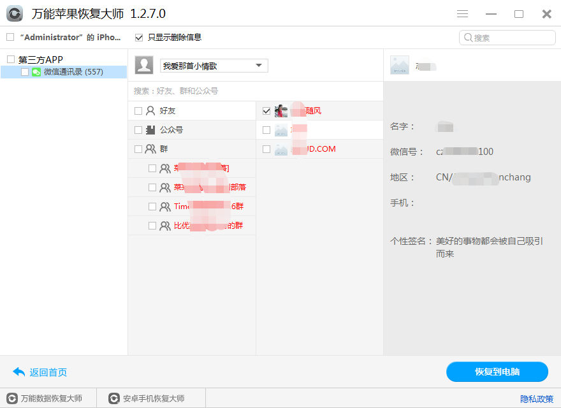
Task: Click 返回首页 link
Action: pyautogui.click(x=48, y=372)
